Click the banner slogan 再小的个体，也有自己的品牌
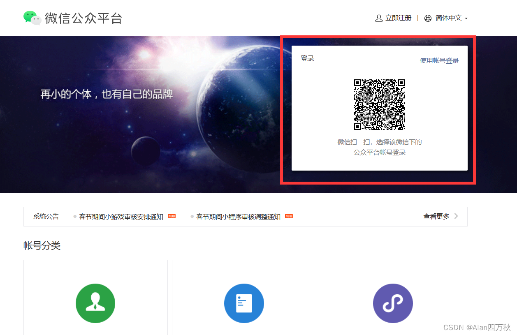Viewport: 517px width, 335px height. (107, 94)
